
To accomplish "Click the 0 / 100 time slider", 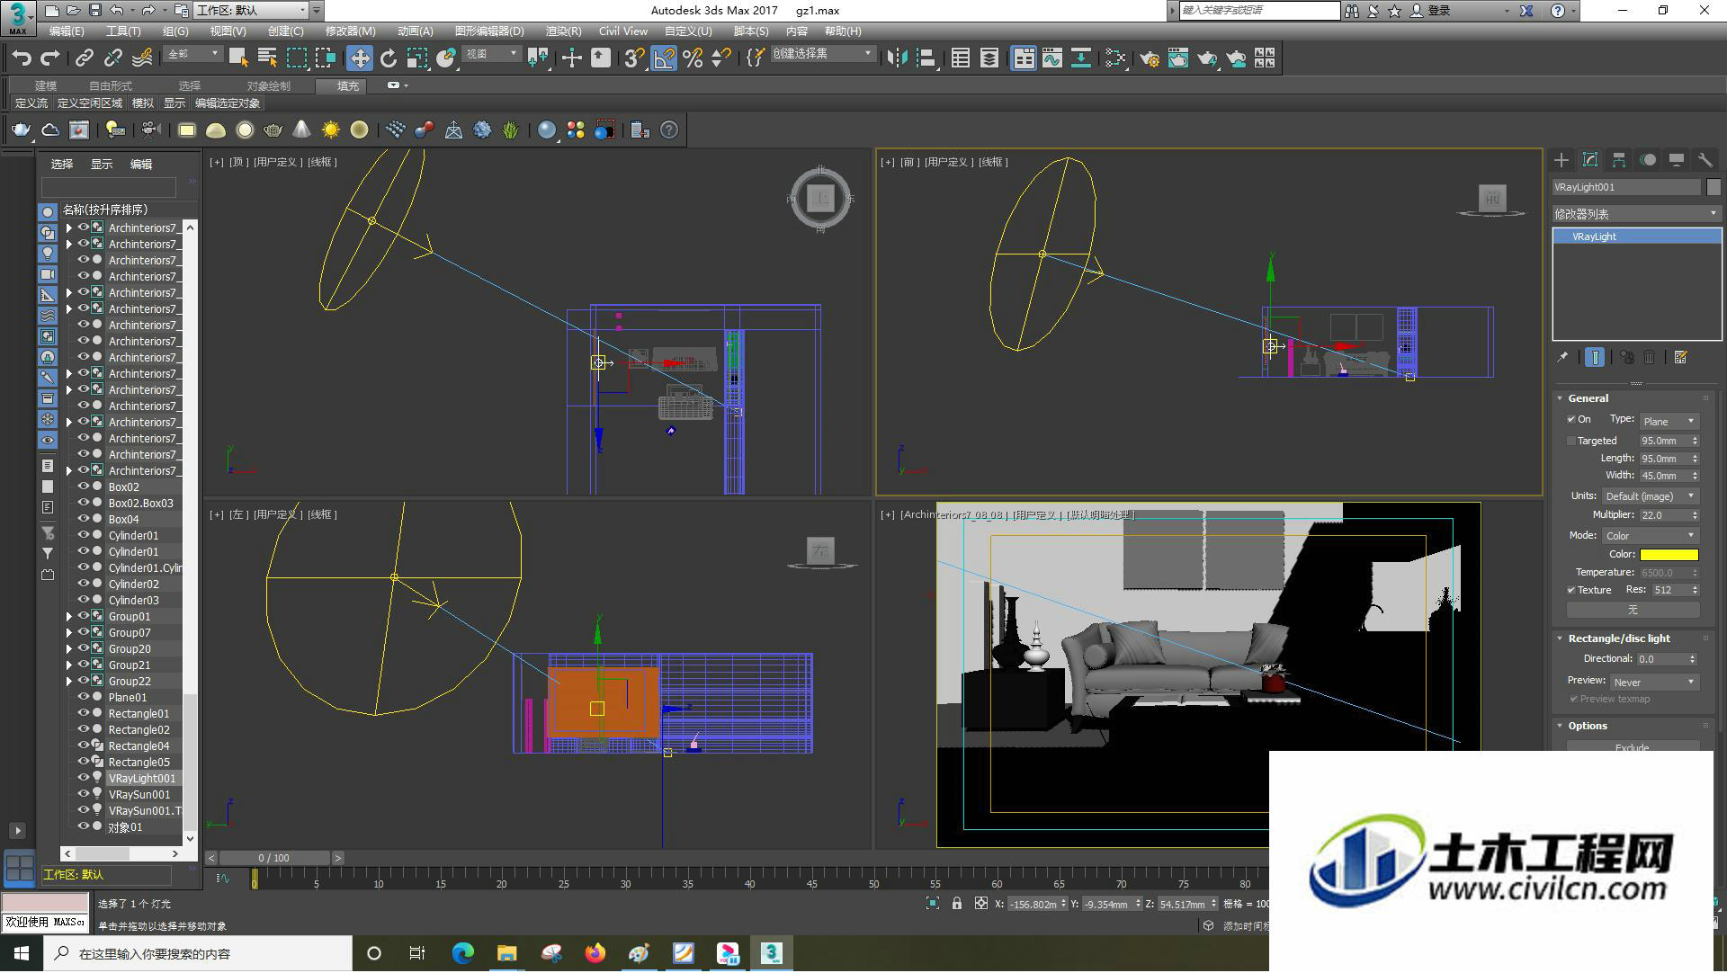I will point(274,859).
